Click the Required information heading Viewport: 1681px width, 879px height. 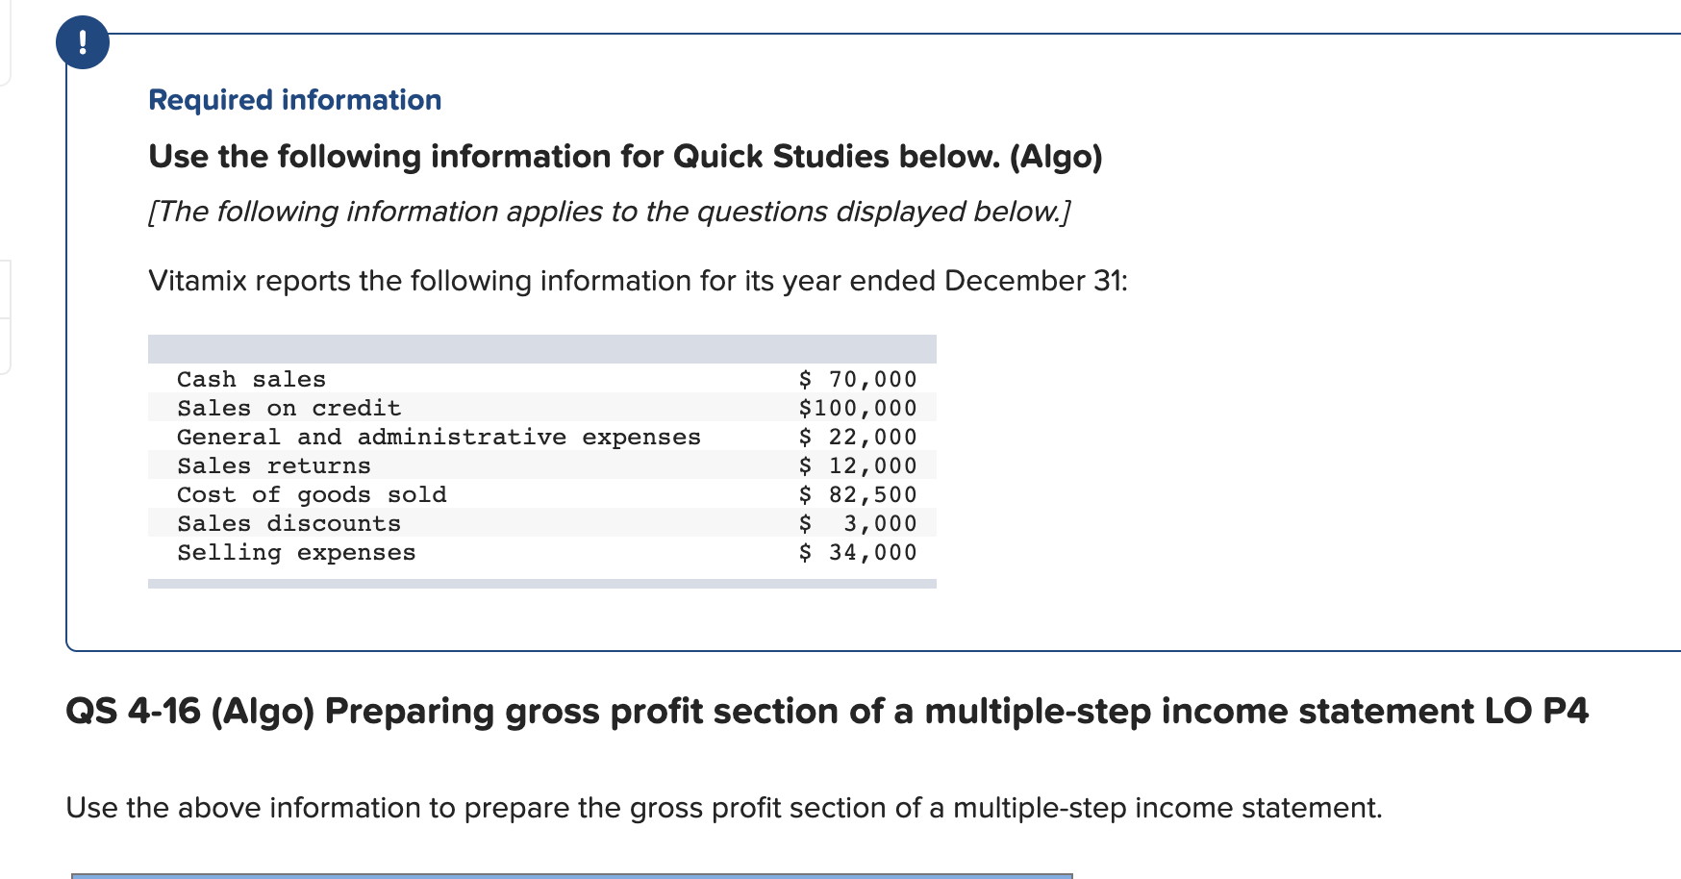(x=295, y=100)
